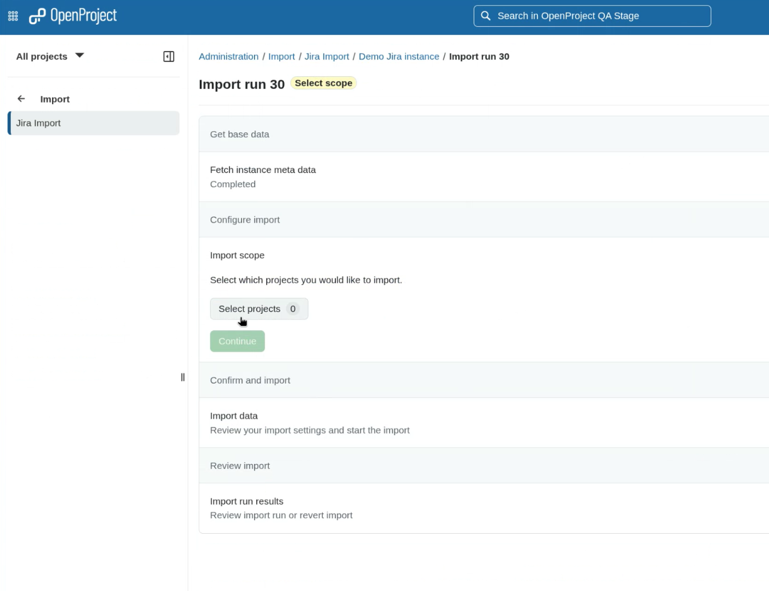Viewport: 769px width, 591px height.
Task: Collapse the sidebar with the panel icon
Action: (168, 56)
